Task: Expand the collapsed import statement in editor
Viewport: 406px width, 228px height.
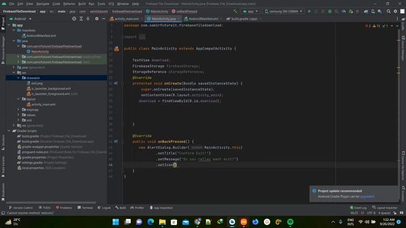Action: pyautogui.click(x=142, y=37)
